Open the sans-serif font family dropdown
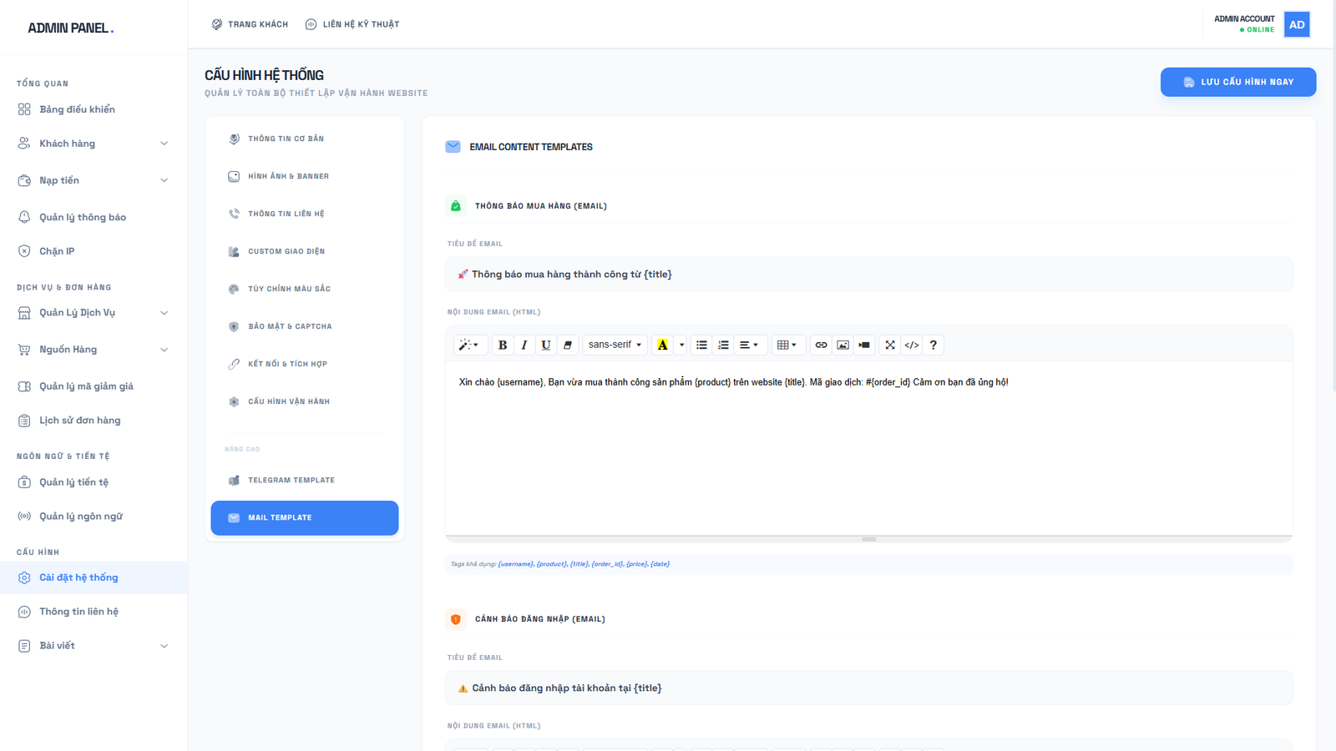Image resolution: width=1336 pixels, height=751 pixels. click(x=615, y=345)
